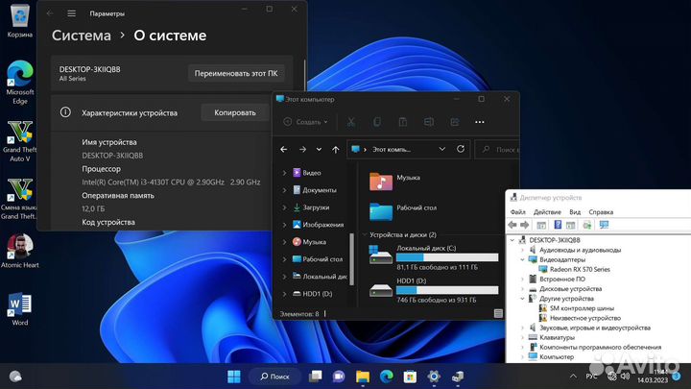This screenshot has width=691, height=389.
Task: Open the Справка menu in Device Manager
Action: [x=601, y=211]
